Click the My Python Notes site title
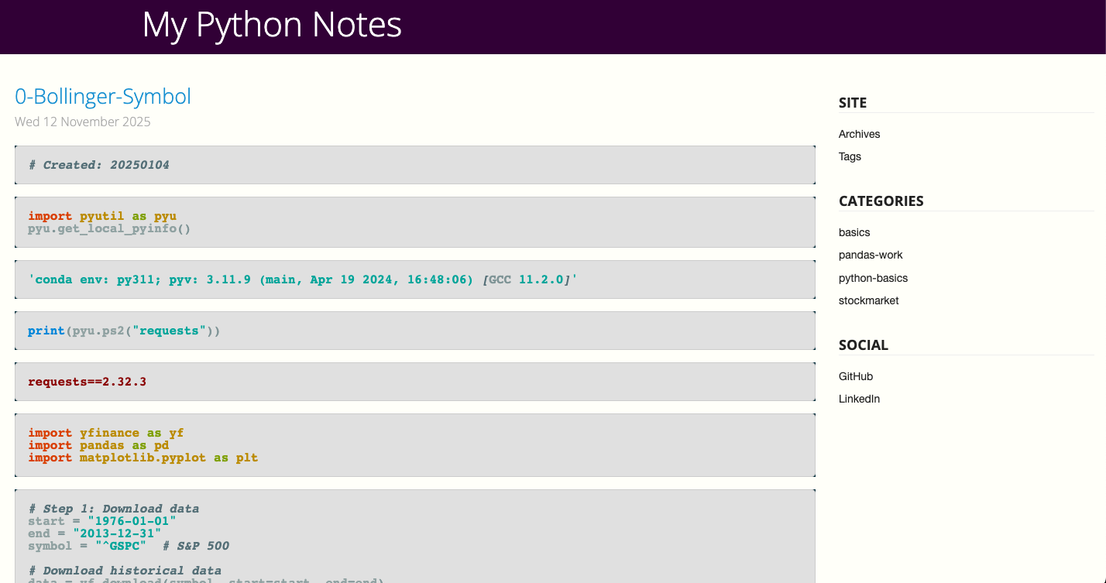The height and width of the screenshot is (583, 1106). [x=272, y=25]
